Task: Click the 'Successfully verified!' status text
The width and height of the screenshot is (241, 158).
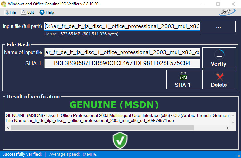Action: pos(22,154)
